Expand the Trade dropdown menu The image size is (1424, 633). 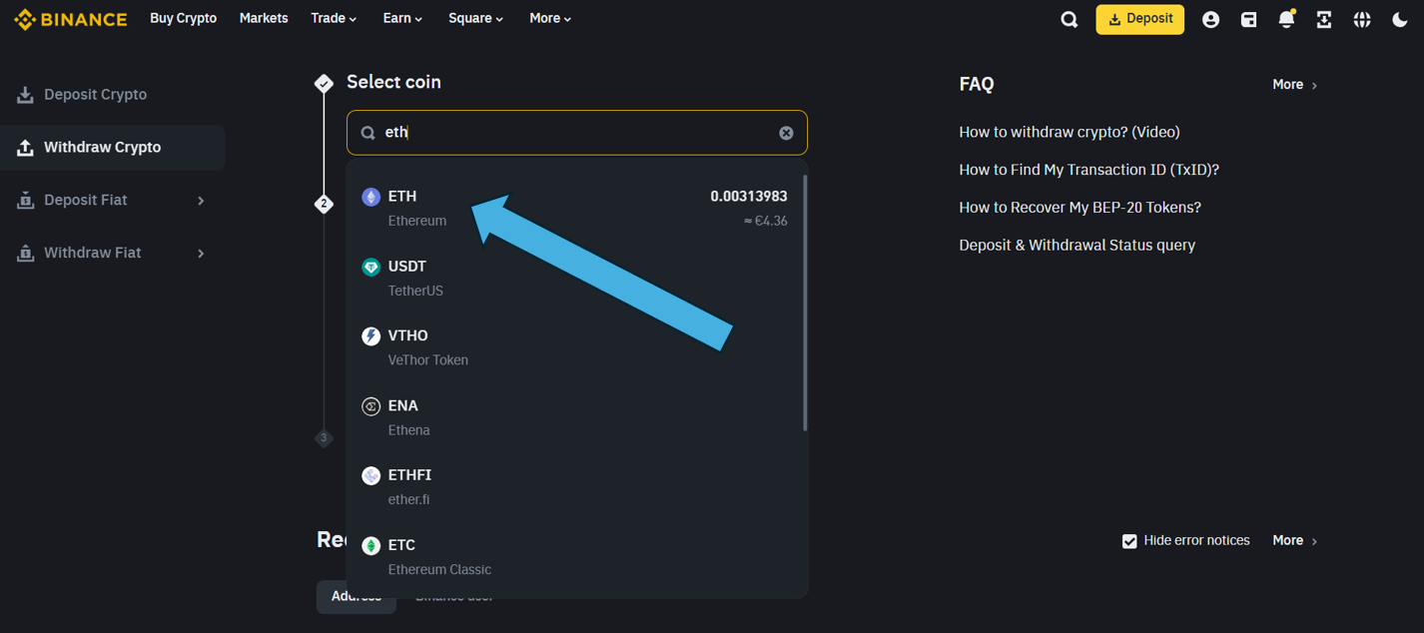coord(334,19)
